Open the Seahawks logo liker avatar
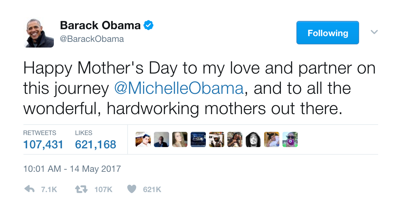The height and width of the screenshot is (213, 399). click(198, 139)
